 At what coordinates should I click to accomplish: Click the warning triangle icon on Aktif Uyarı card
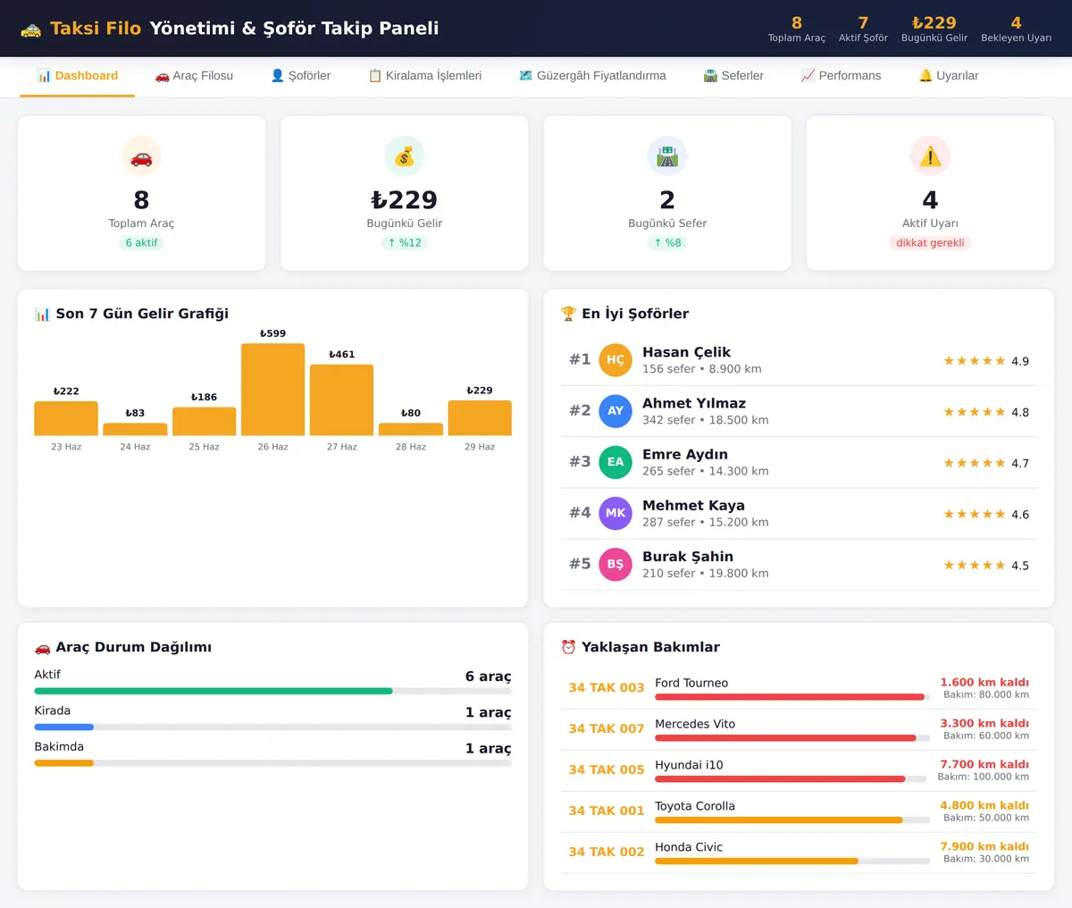tap(930, 156)
